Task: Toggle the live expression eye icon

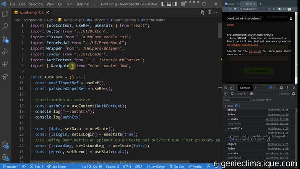Action: pyautogui.click(x=252, y=94)
